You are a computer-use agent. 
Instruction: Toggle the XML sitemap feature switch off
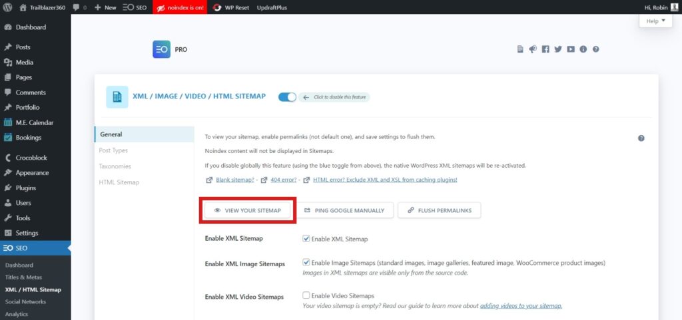[x=287, y=97]
